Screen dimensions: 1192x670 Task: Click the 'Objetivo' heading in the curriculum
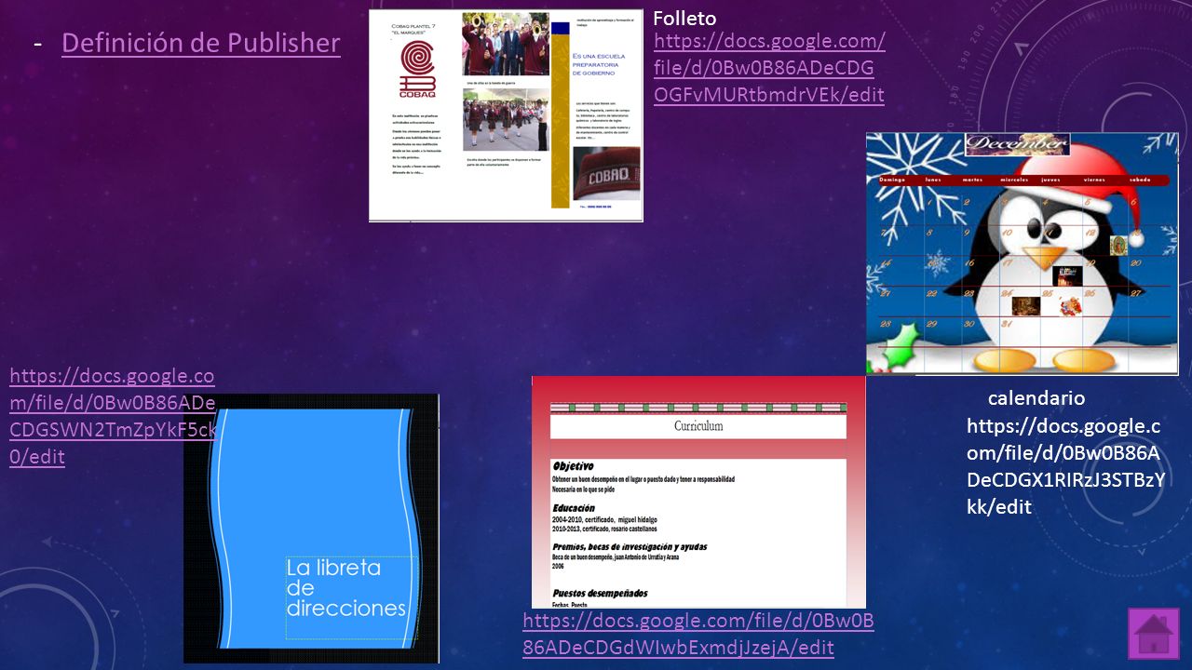(573, 465)
